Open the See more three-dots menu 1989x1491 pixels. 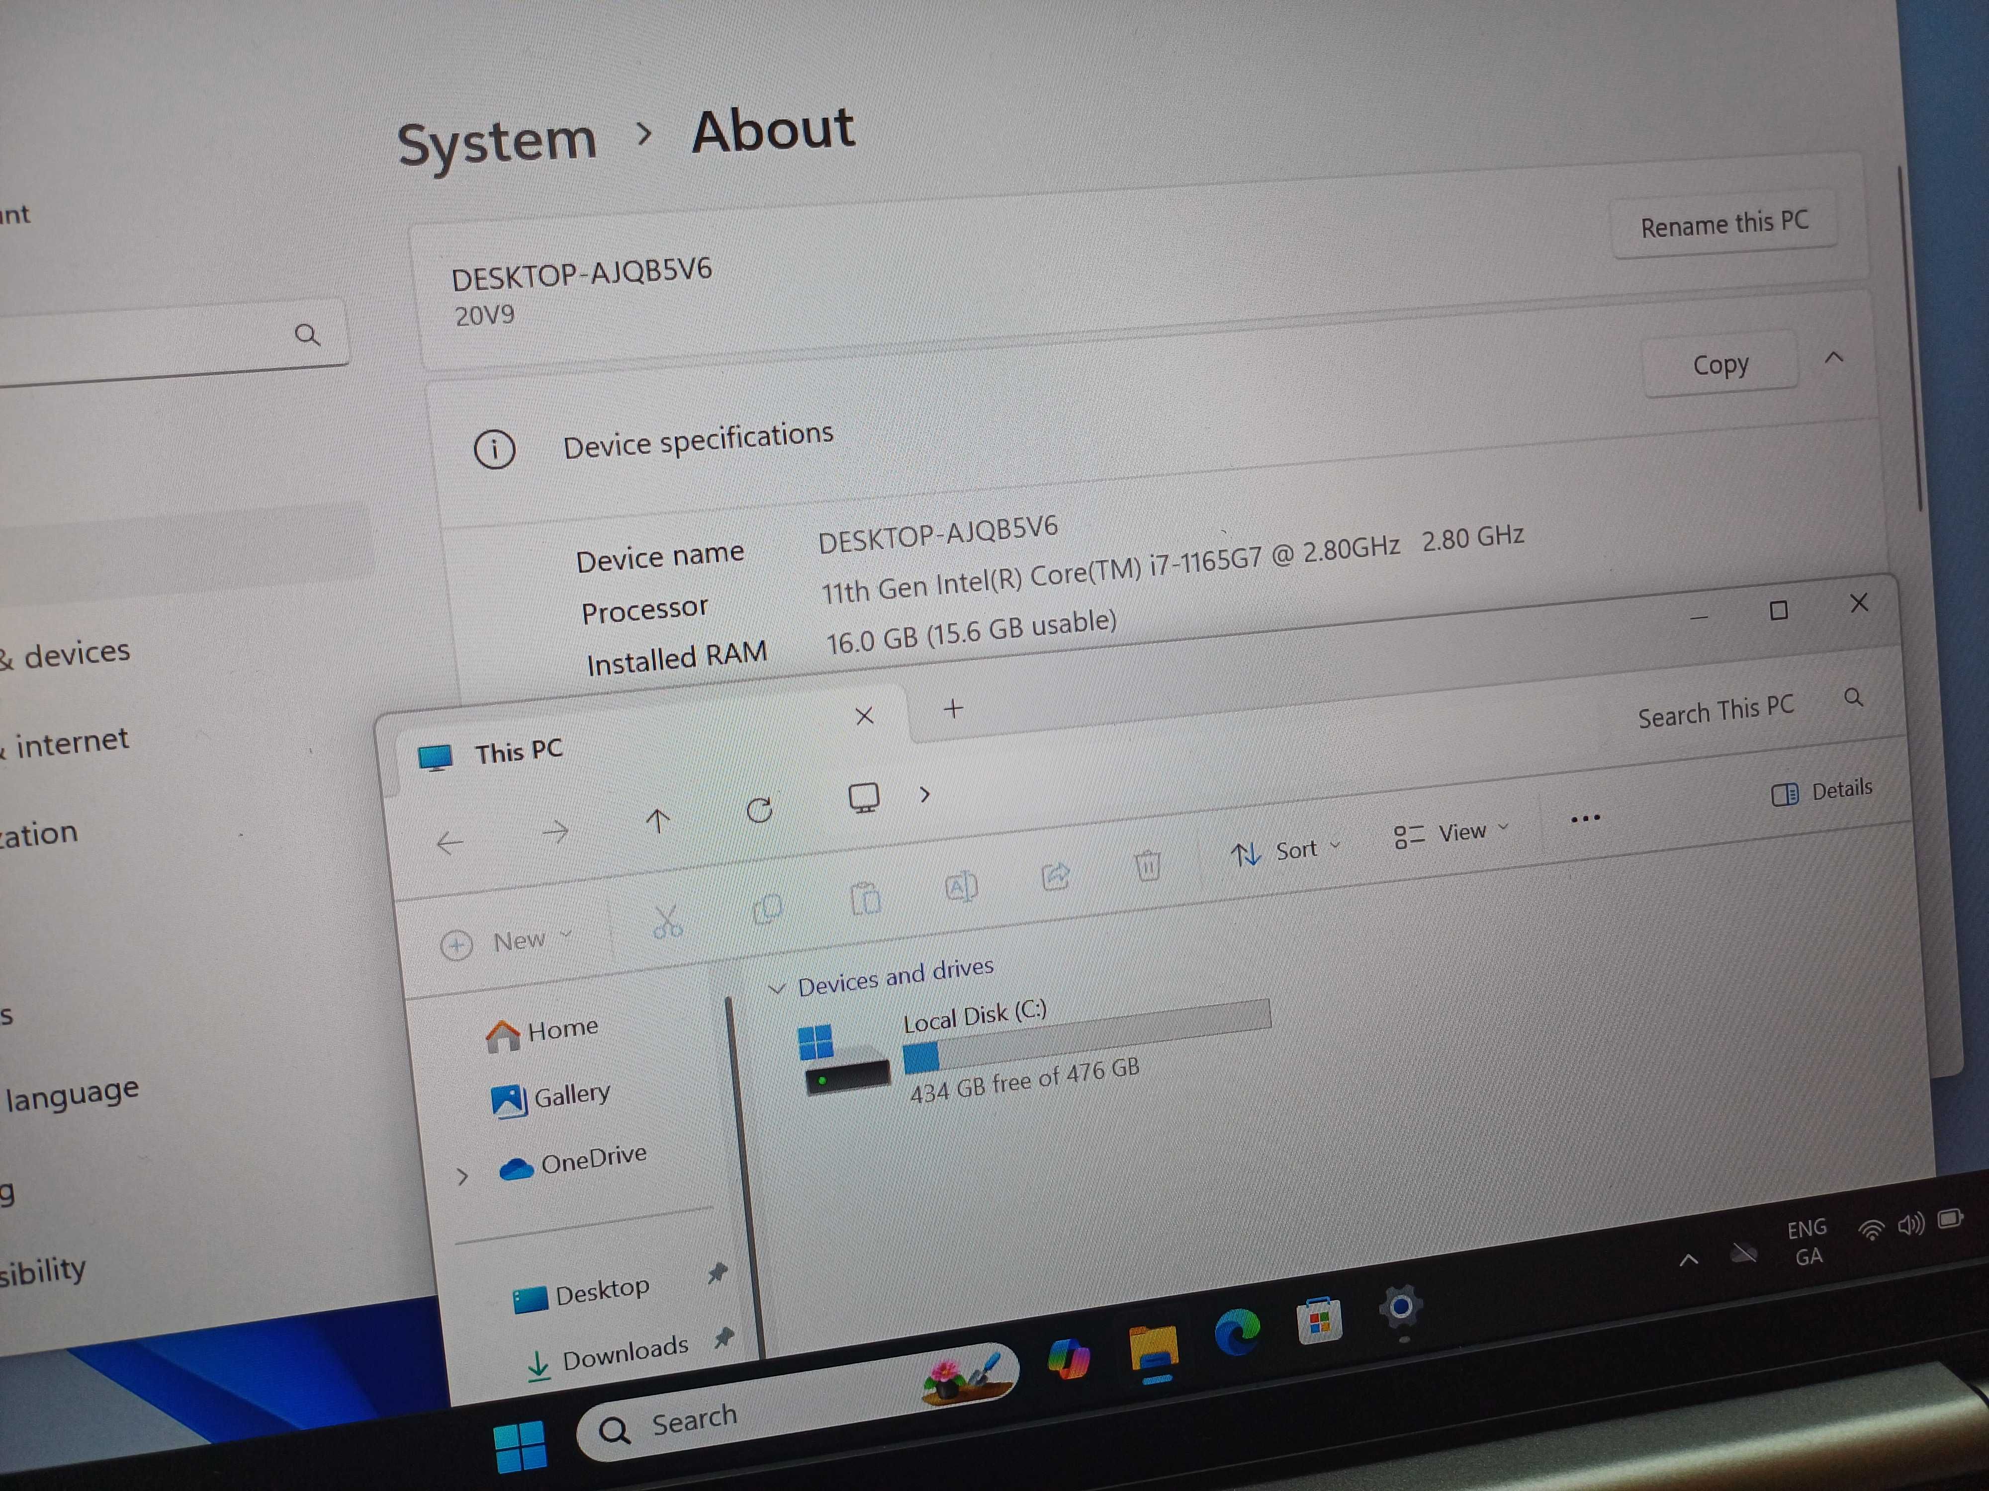[x=1585, y=819]
